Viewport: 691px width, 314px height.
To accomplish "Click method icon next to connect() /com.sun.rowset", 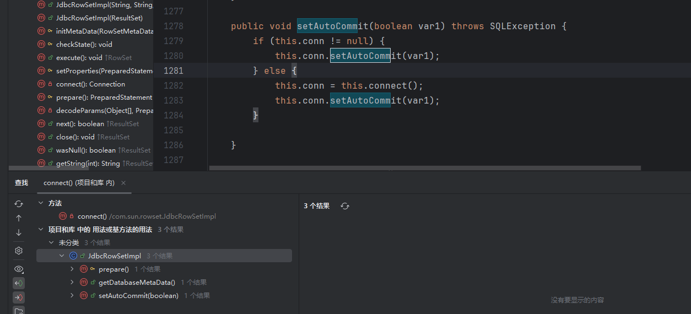I will click(63, 216).
